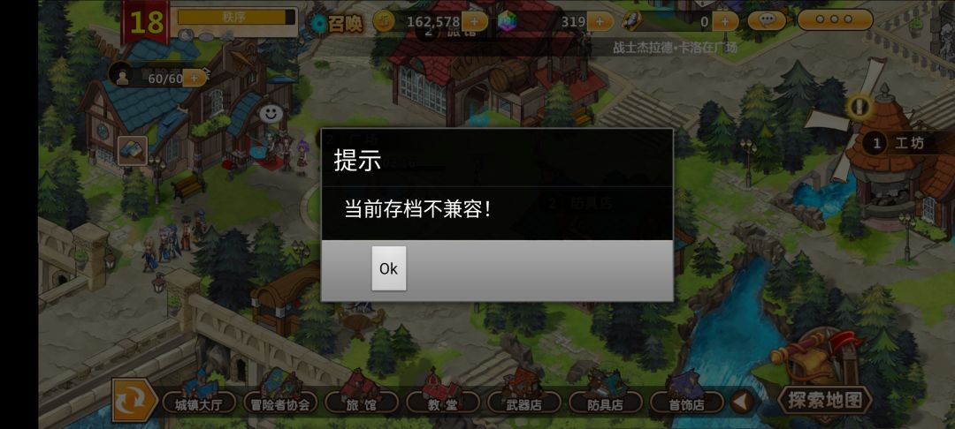The image size is (955, 429).
Task: Open the 探索地图 explore map button
Action: point(826,400)
